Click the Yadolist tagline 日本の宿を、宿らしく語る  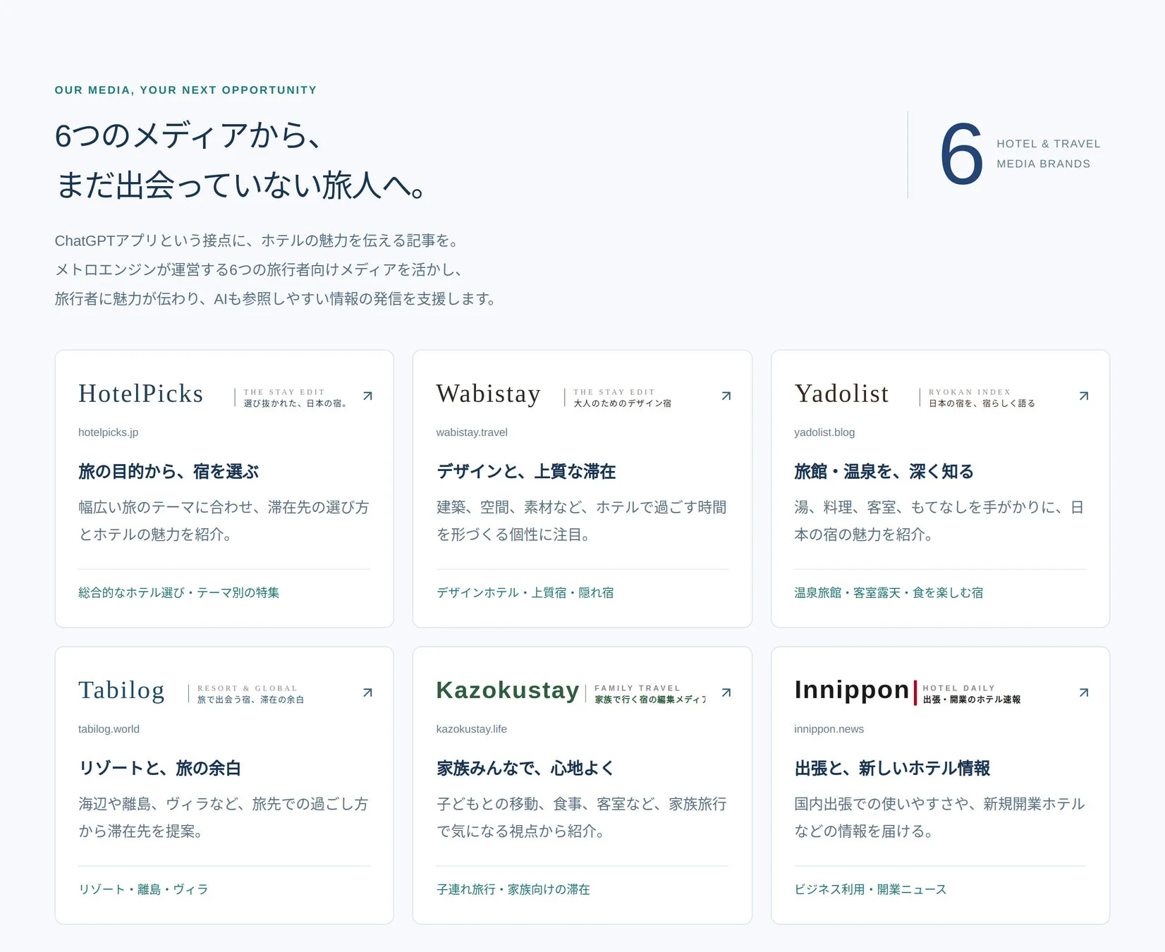pos(982,403)
